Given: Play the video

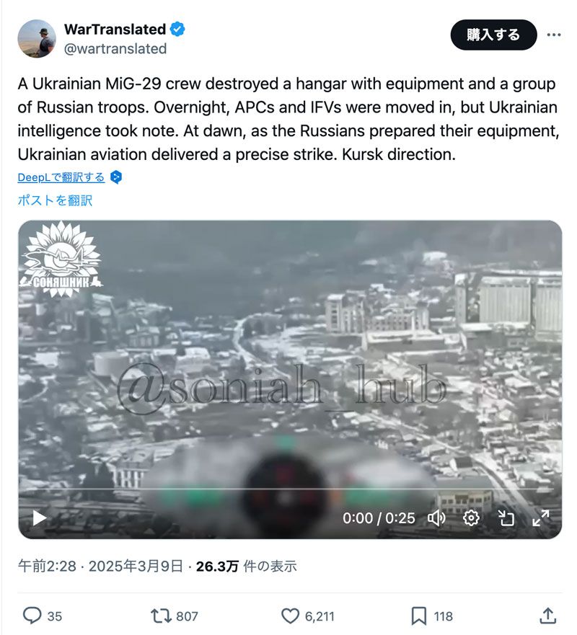Looking at the screenshot, I should coord(39,518).
